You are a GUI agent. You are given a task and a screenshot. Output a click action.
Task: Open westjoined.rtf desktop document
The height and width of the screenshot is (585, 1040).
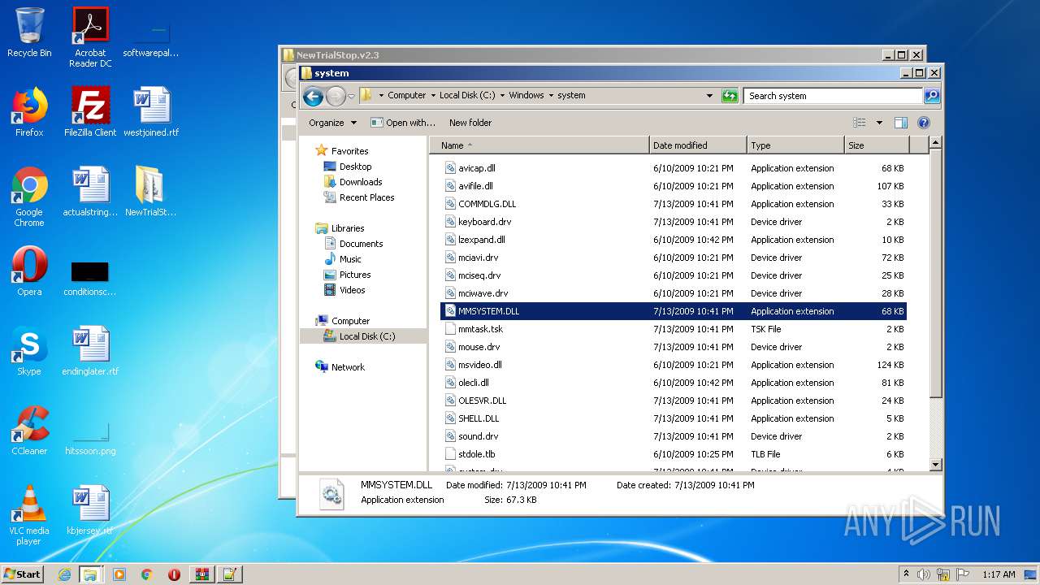pos(151,112)
